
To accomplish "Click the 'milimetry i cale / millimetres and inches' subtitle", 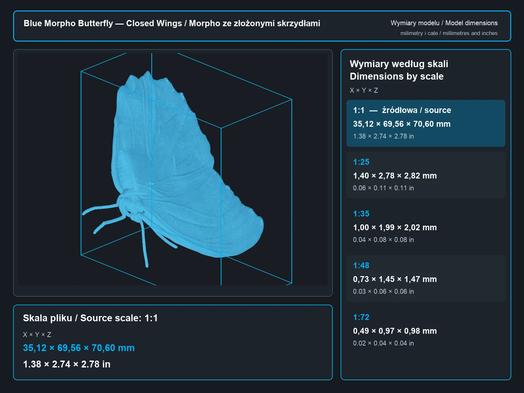I will click(x=449, y=33).
